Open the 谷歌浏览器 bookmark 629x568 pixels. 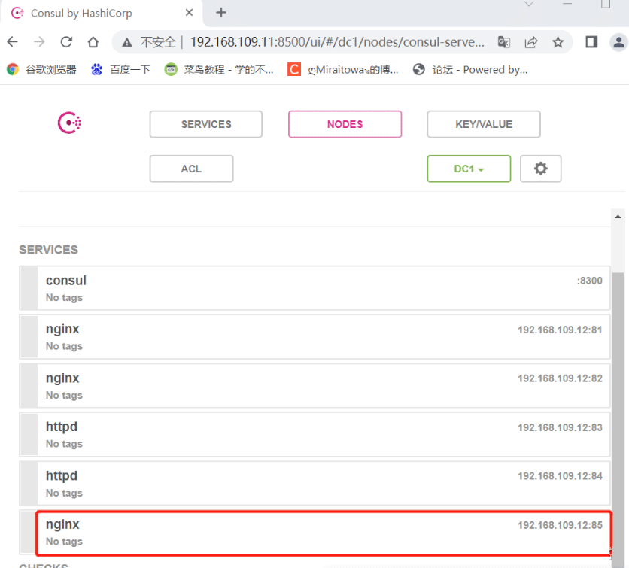pos(41,70)
